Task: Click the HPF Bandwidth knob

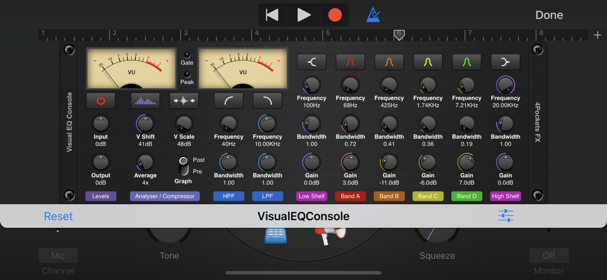Action: (228, 162)
